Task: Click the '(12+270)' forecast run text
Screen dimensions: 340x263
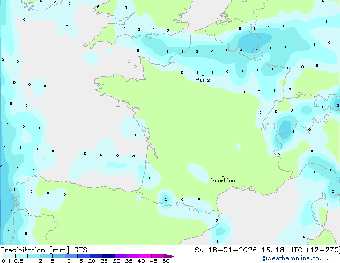Action: coord(323,250)
